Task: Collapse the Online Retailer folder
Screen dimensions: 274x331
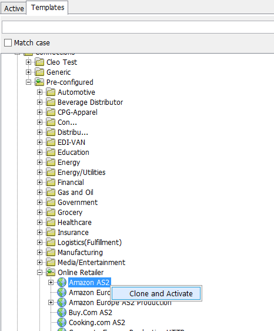Action: point(39,273)
